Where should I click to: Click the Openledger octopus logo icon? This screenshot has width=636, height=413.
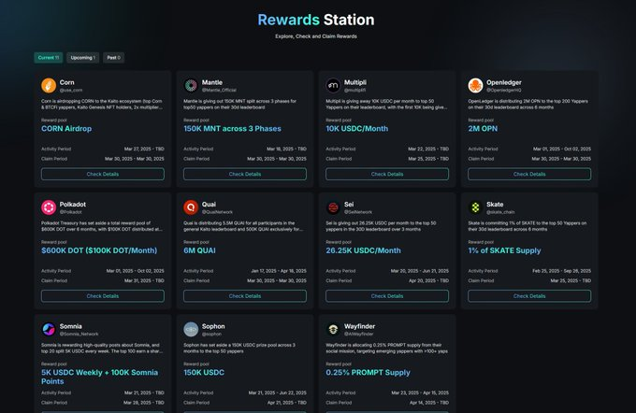click(x=475, y=86)
